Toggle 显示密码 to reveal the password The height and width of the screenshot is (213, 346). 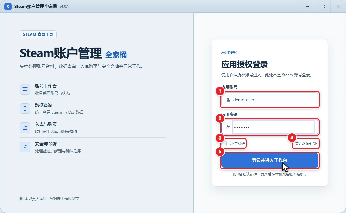click(306, 144)
